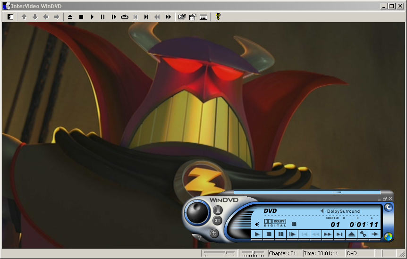The height and width of the screenshot is (259, 407).
Task: Click the status bar slider with the tick marks
Action: (x=253, y=253)
